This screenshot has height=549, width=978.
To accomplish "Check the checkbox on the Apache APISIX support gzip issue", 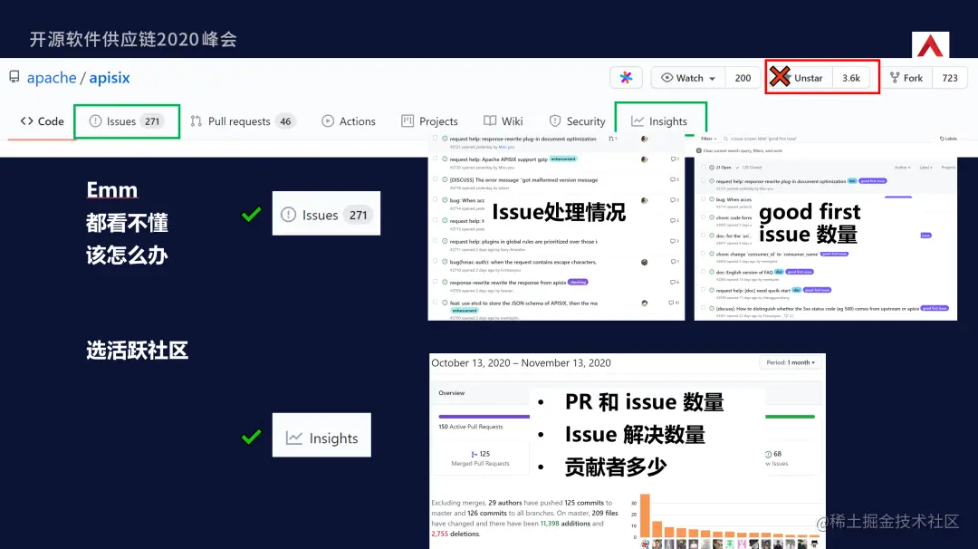I will tap(434, 159).
